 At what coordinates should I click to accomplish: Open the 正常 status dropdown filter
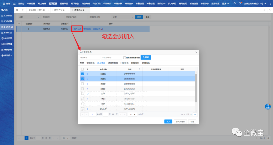coord(123,17)
